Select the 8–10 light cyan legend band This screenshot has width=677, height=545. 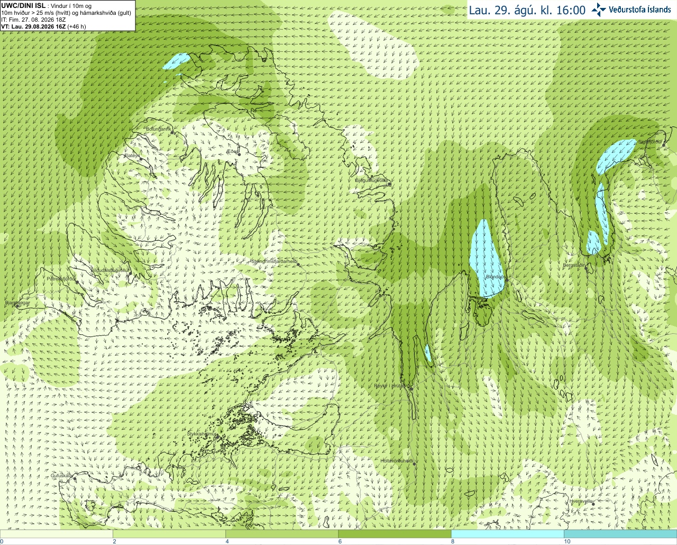[507, 534]
